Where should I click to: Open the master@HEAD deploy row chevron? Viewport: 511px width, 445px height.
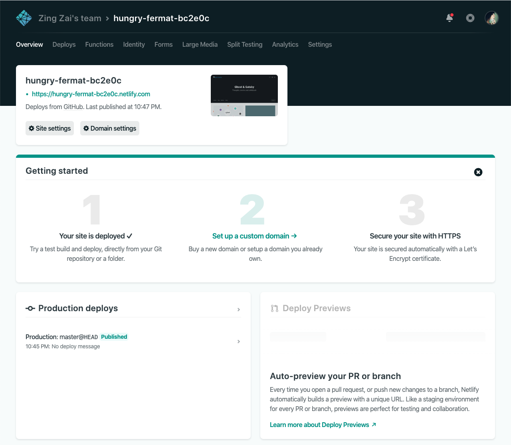pyautogui.click(x=239, y=342)
